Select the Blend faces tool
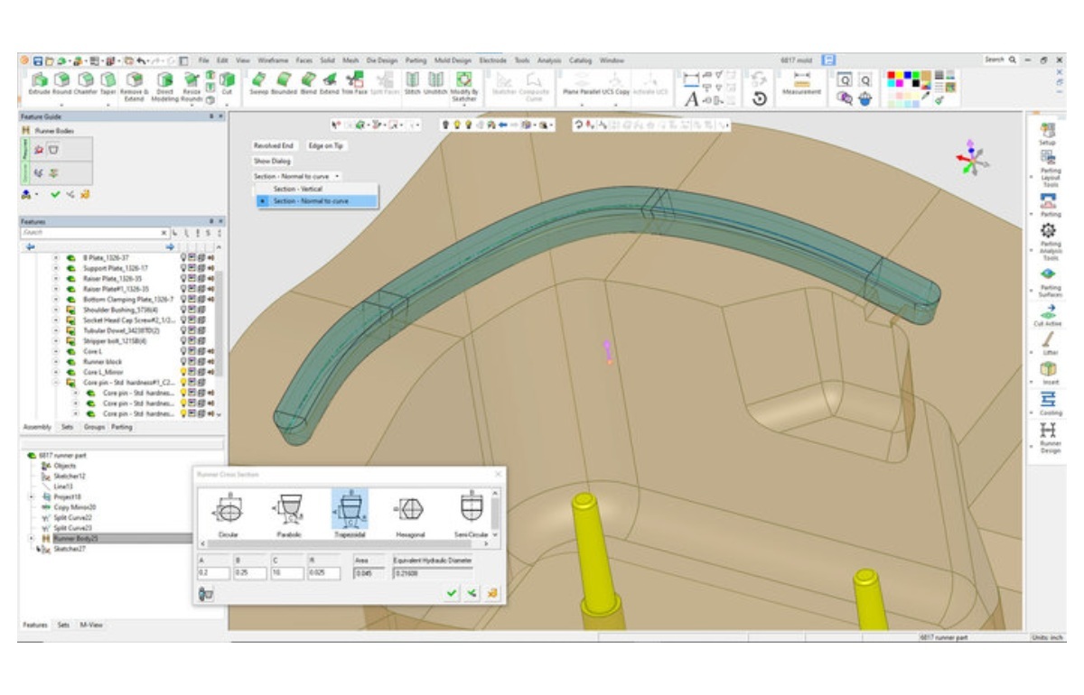Screen dimensions: 1084x695 308,84
